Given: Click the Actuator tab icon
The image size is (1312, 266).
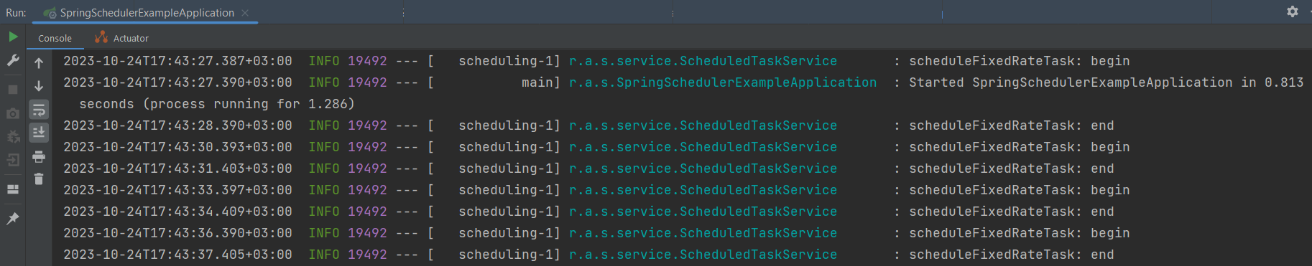Looking at the screenshot, I should (101, 37).
